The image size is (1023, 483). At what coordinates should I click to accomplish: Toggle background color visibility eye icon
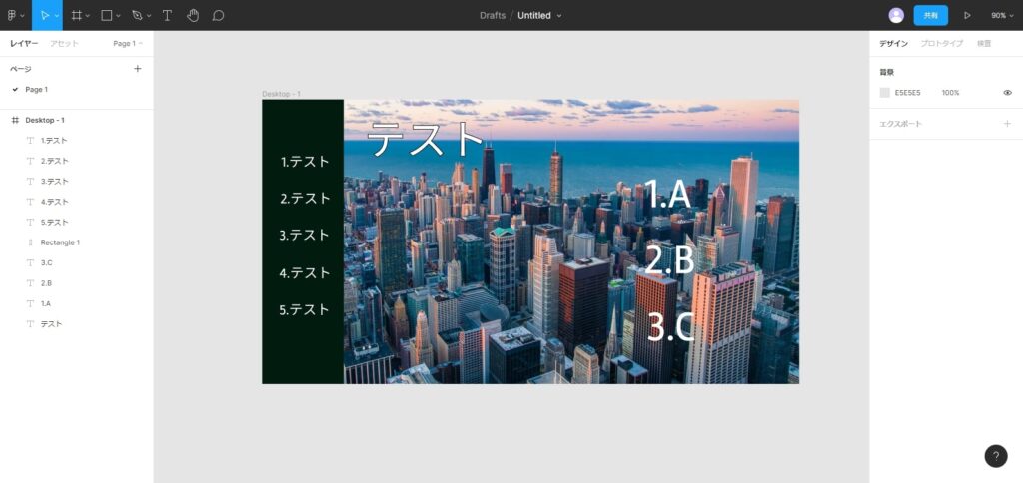coord(1007,93)
